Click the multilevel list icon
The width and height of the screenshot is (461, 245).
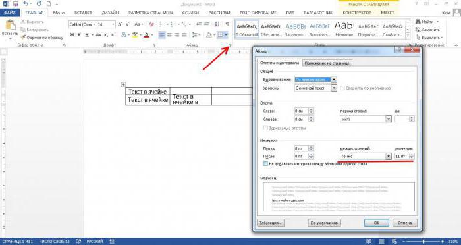click(x=185, y=24)
